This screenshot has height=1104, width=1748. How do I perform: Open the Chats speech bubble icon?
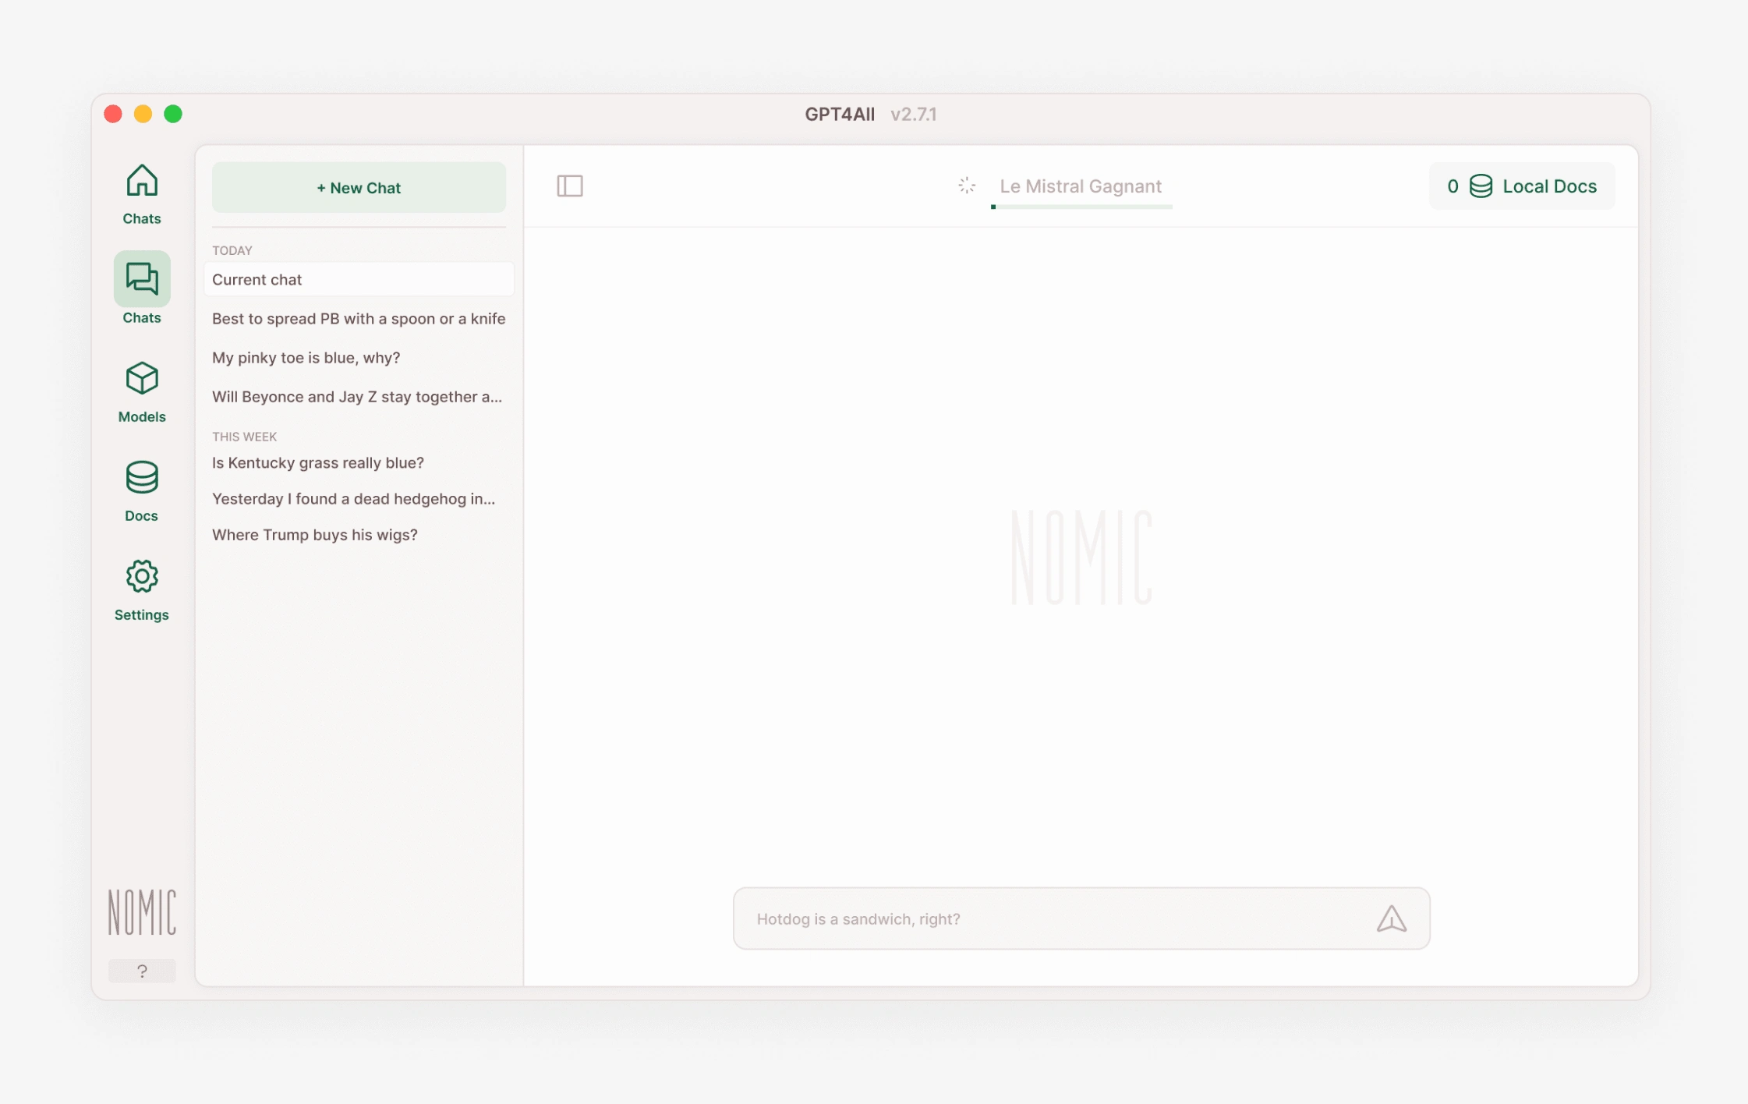(x=142, y=279)
